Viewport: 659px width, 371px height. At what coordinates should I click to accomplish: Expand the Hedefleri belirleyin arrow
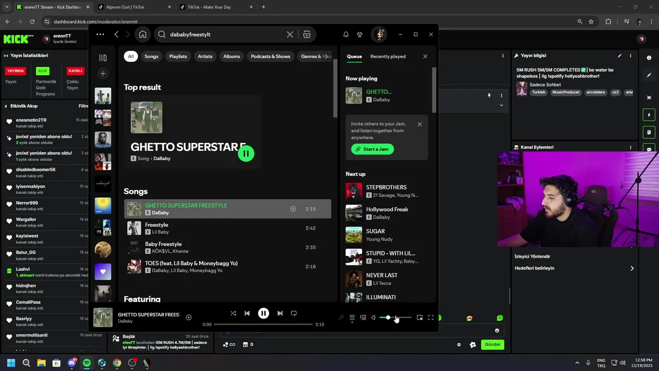click(x=632, y=268)
